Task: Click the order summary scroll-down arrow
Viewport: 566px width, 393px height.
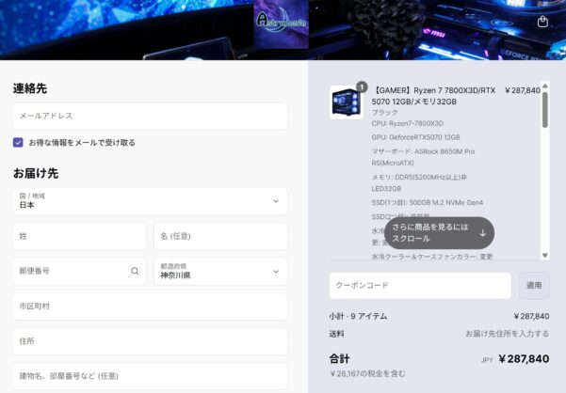Action: coord(545,256)
